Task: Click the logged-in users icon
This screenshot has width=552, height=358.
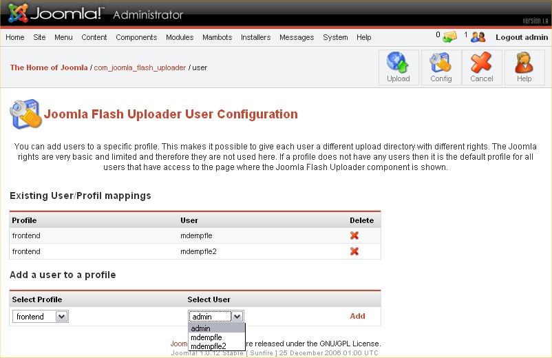Action: point(478,36)
